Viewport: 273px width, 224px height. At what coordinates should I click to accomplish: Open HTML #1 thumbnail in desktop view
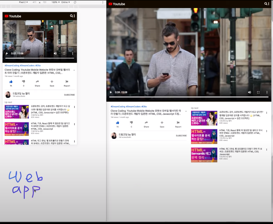204,137
